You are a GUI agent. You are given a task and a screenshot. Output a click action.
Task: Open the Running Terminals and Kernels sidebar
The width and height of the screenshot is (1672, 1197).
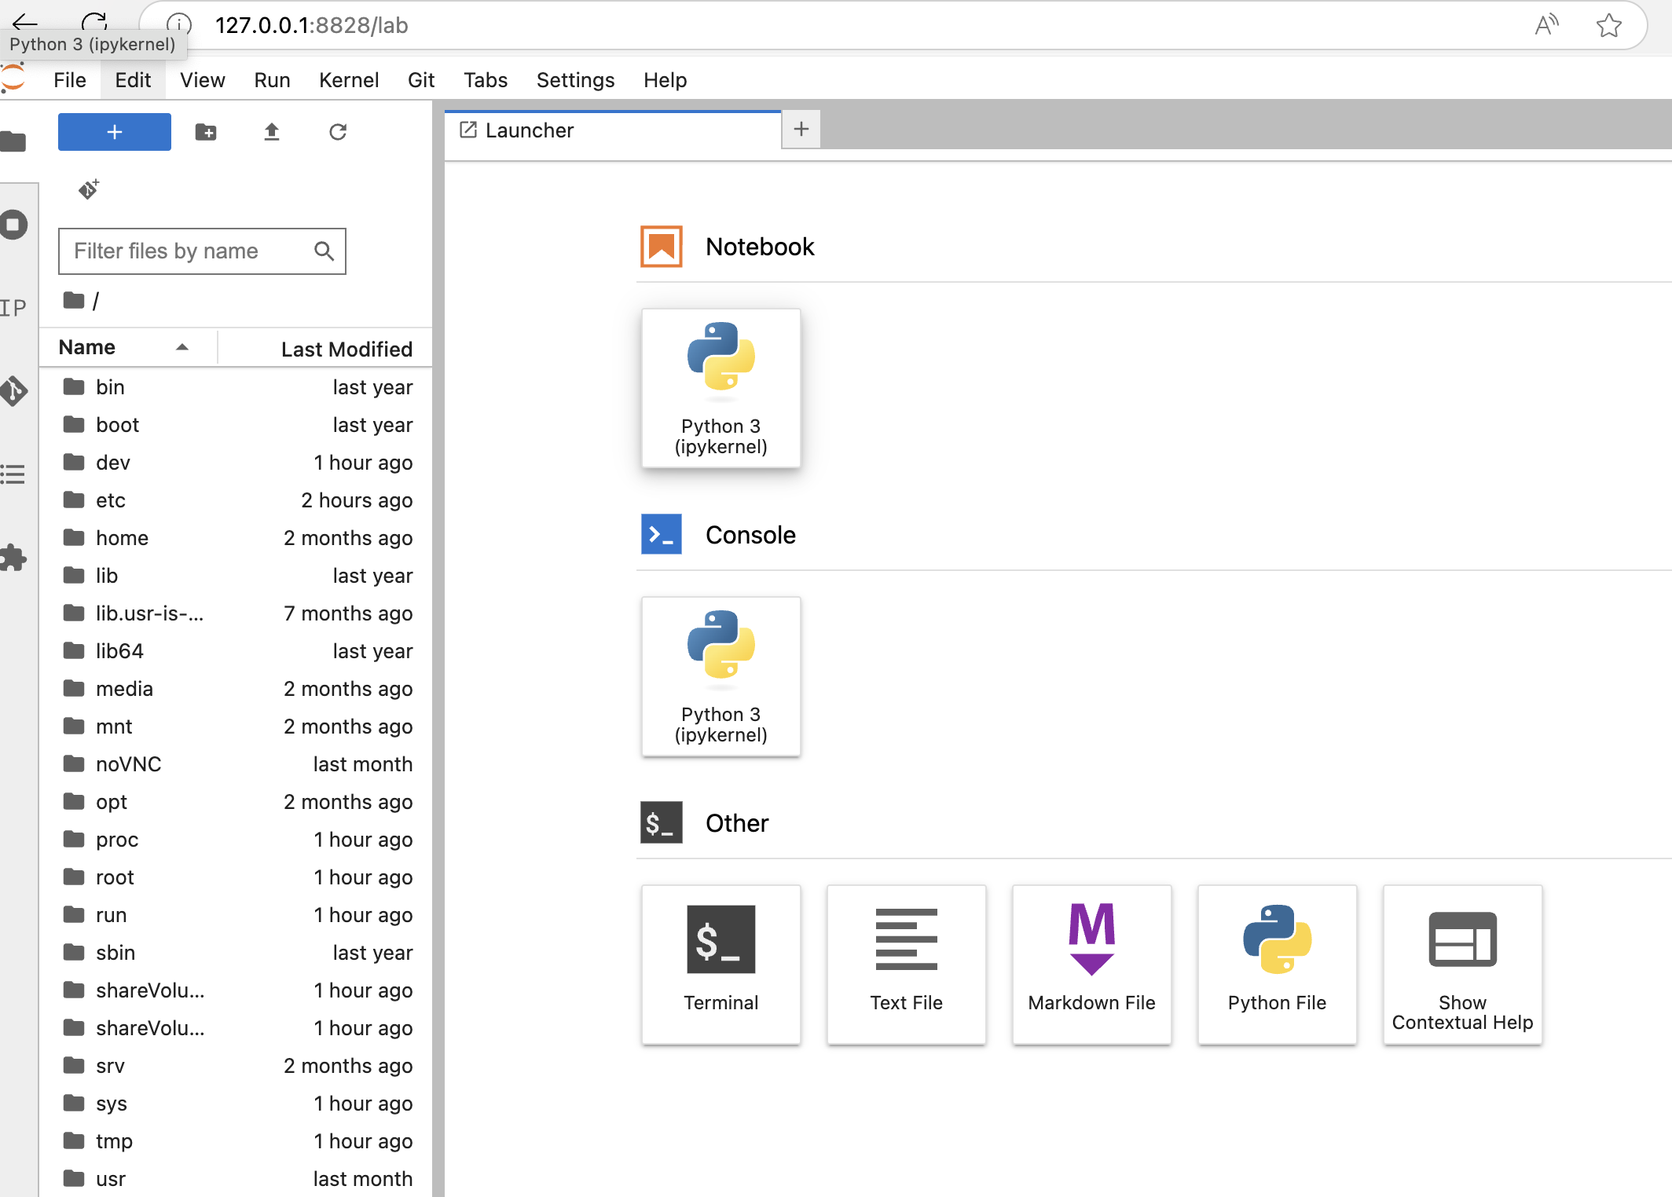pyautogui.click(x=13, y=225)
